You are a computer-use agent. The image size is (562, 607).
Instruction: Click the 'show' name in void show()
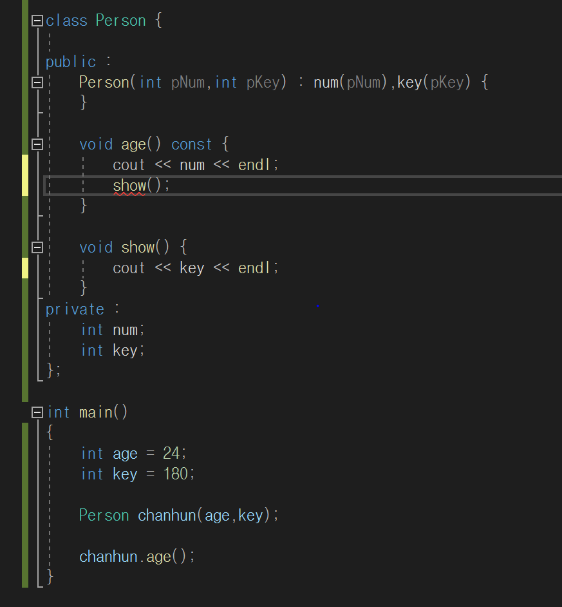click(138, 247)
